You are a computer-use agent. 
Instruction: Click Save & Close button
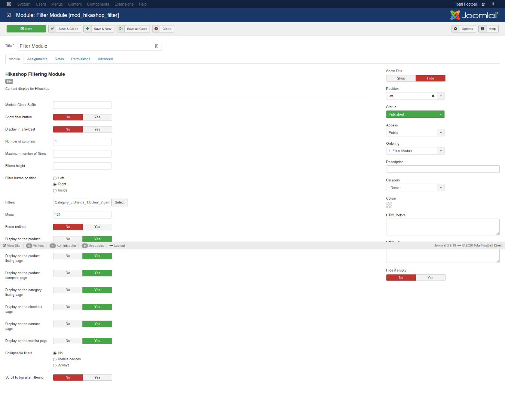point(65,29)
